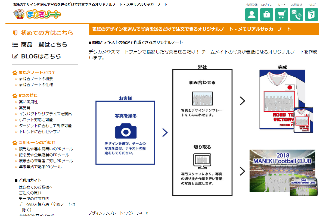This screenshot has width=326, height=216.
Task: Open the shopping cart icon
Action: click(x=281, y=15)
